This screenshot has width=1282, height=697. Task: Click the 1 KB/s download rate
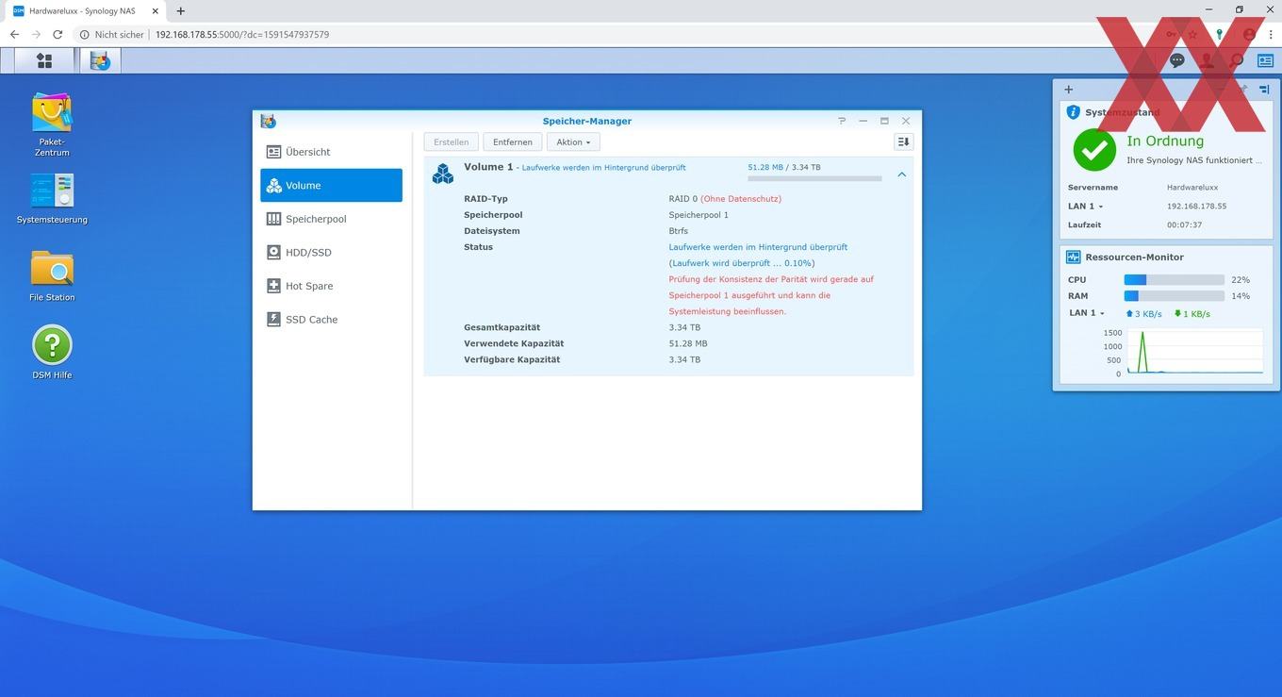[x=1192, y=313]
